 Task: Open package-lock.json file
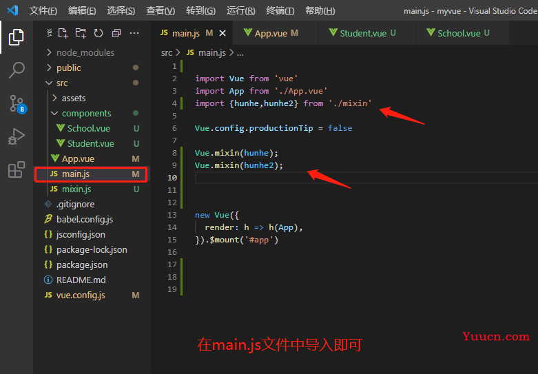(92, 249)
